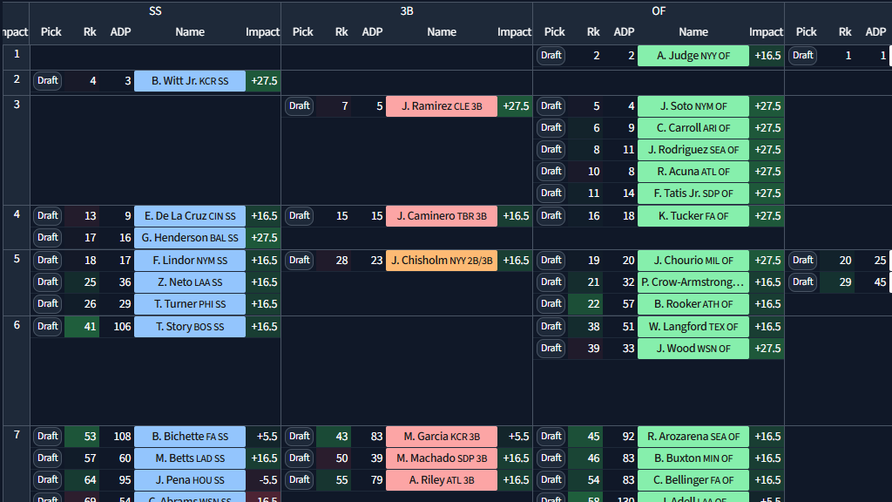Click Draft button next to J. Soto
892x502 pixels.
pyautogui.click(x=551, y=105)
